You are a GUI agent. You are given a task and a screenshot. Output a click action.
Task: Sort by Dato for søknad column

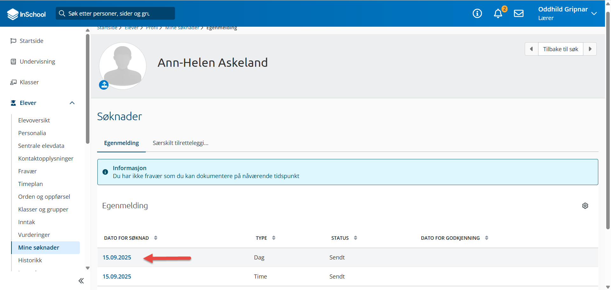[x=156, y=238]
